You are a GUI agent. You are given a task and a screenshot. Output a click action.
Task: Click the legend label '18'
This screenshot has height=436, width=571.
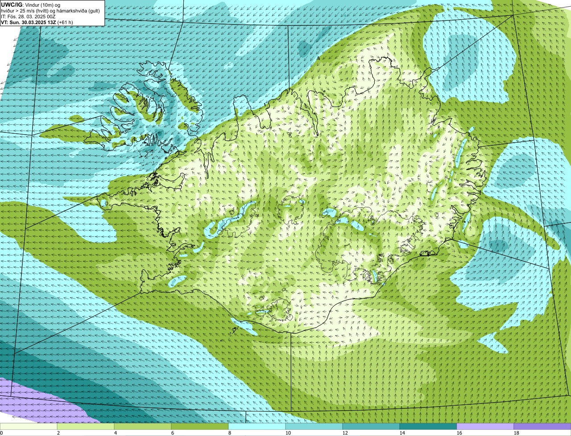[516, 433]
